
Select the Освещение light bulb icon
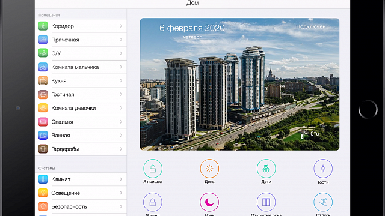pos(43,193)
